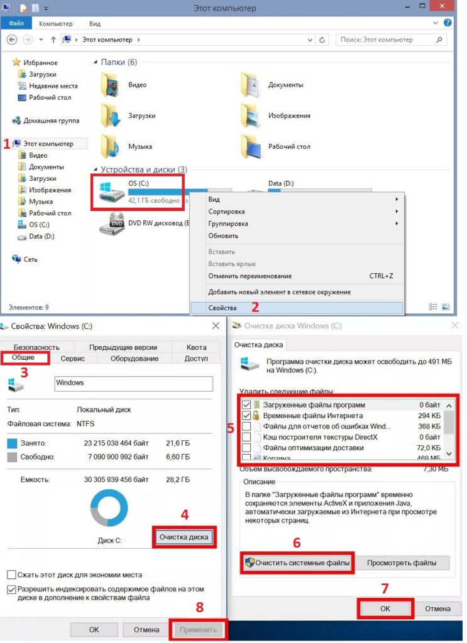
Task: Click the search magnifier icon
Action: [439, 40]
